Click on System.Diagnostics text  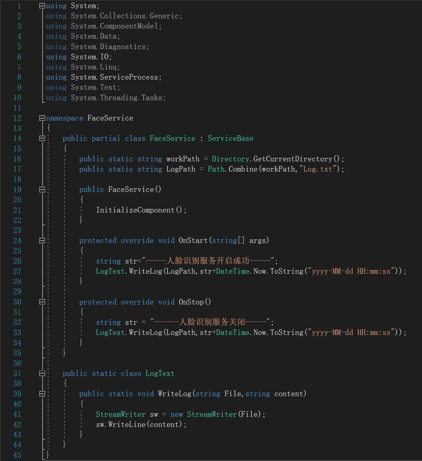pos(108,46)
